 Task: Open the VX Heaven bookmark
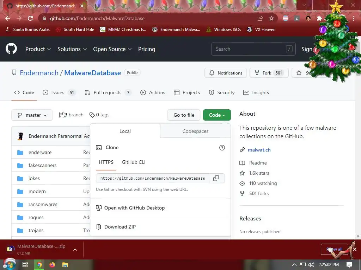pyautogui.click(x=261, y=30)
